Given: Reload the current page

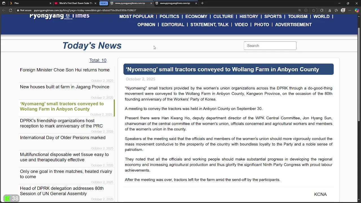Looking at the screenshot, I should coord(10,10).
